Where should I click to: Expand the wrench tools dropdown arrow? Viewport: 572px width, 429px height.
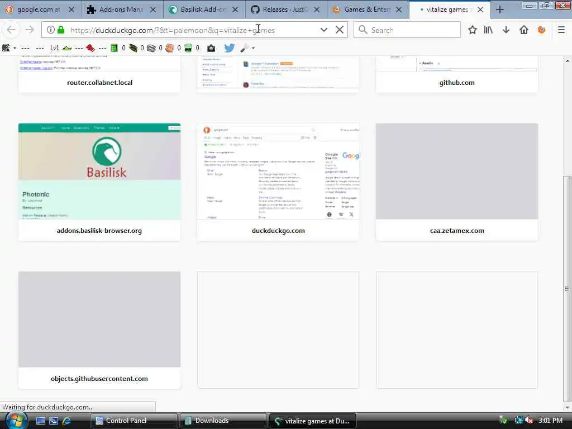coord(253,48)
